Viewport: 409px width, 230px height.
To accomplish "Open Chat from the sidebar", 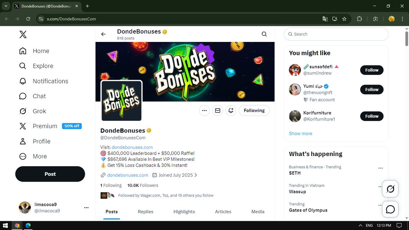I will (x=33, y=96).
